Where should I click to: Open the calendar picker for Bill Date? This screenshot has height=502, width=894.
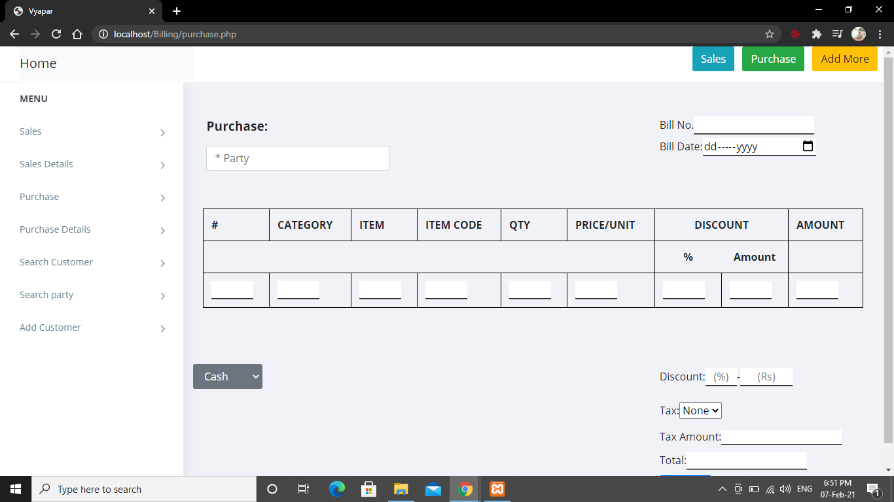coord(808,146)
